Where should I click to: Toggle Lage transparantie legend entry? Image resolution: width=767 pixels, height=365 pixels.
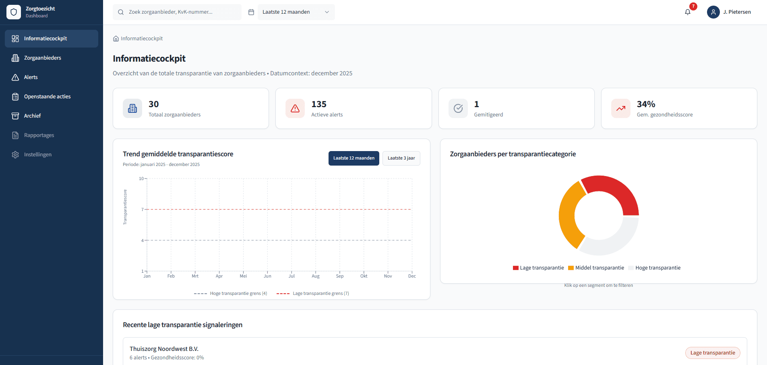pyautogui.click(x=538, y=268)
